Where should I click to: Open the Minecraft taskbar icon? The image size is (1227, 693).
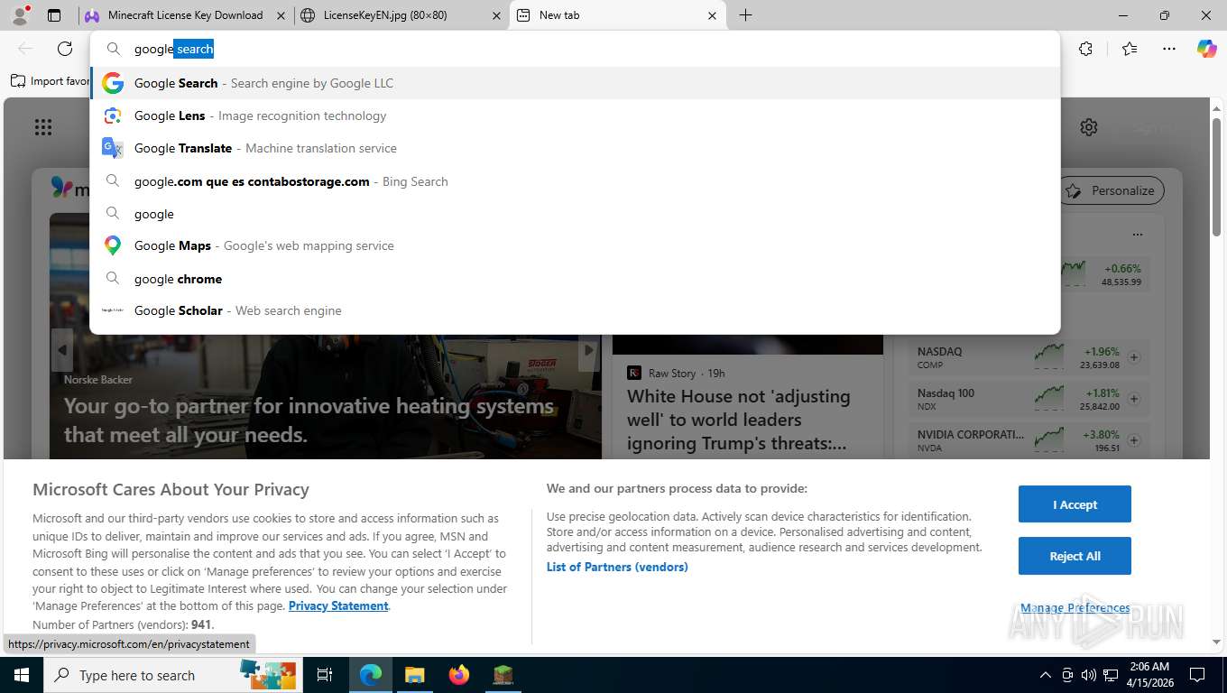(x=503, y=675)
